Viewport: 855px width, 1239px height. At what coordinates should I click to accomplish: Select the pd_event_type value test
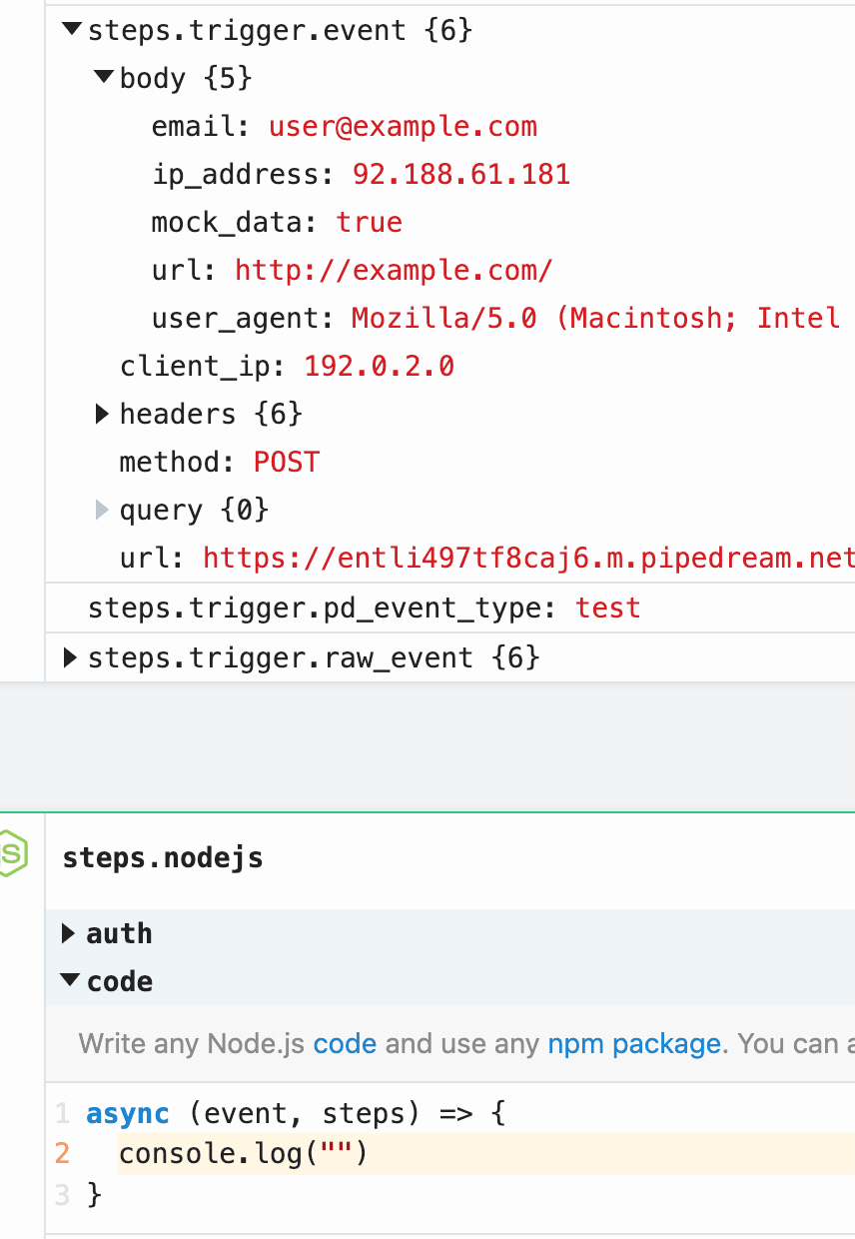click(x=607, y=609)
